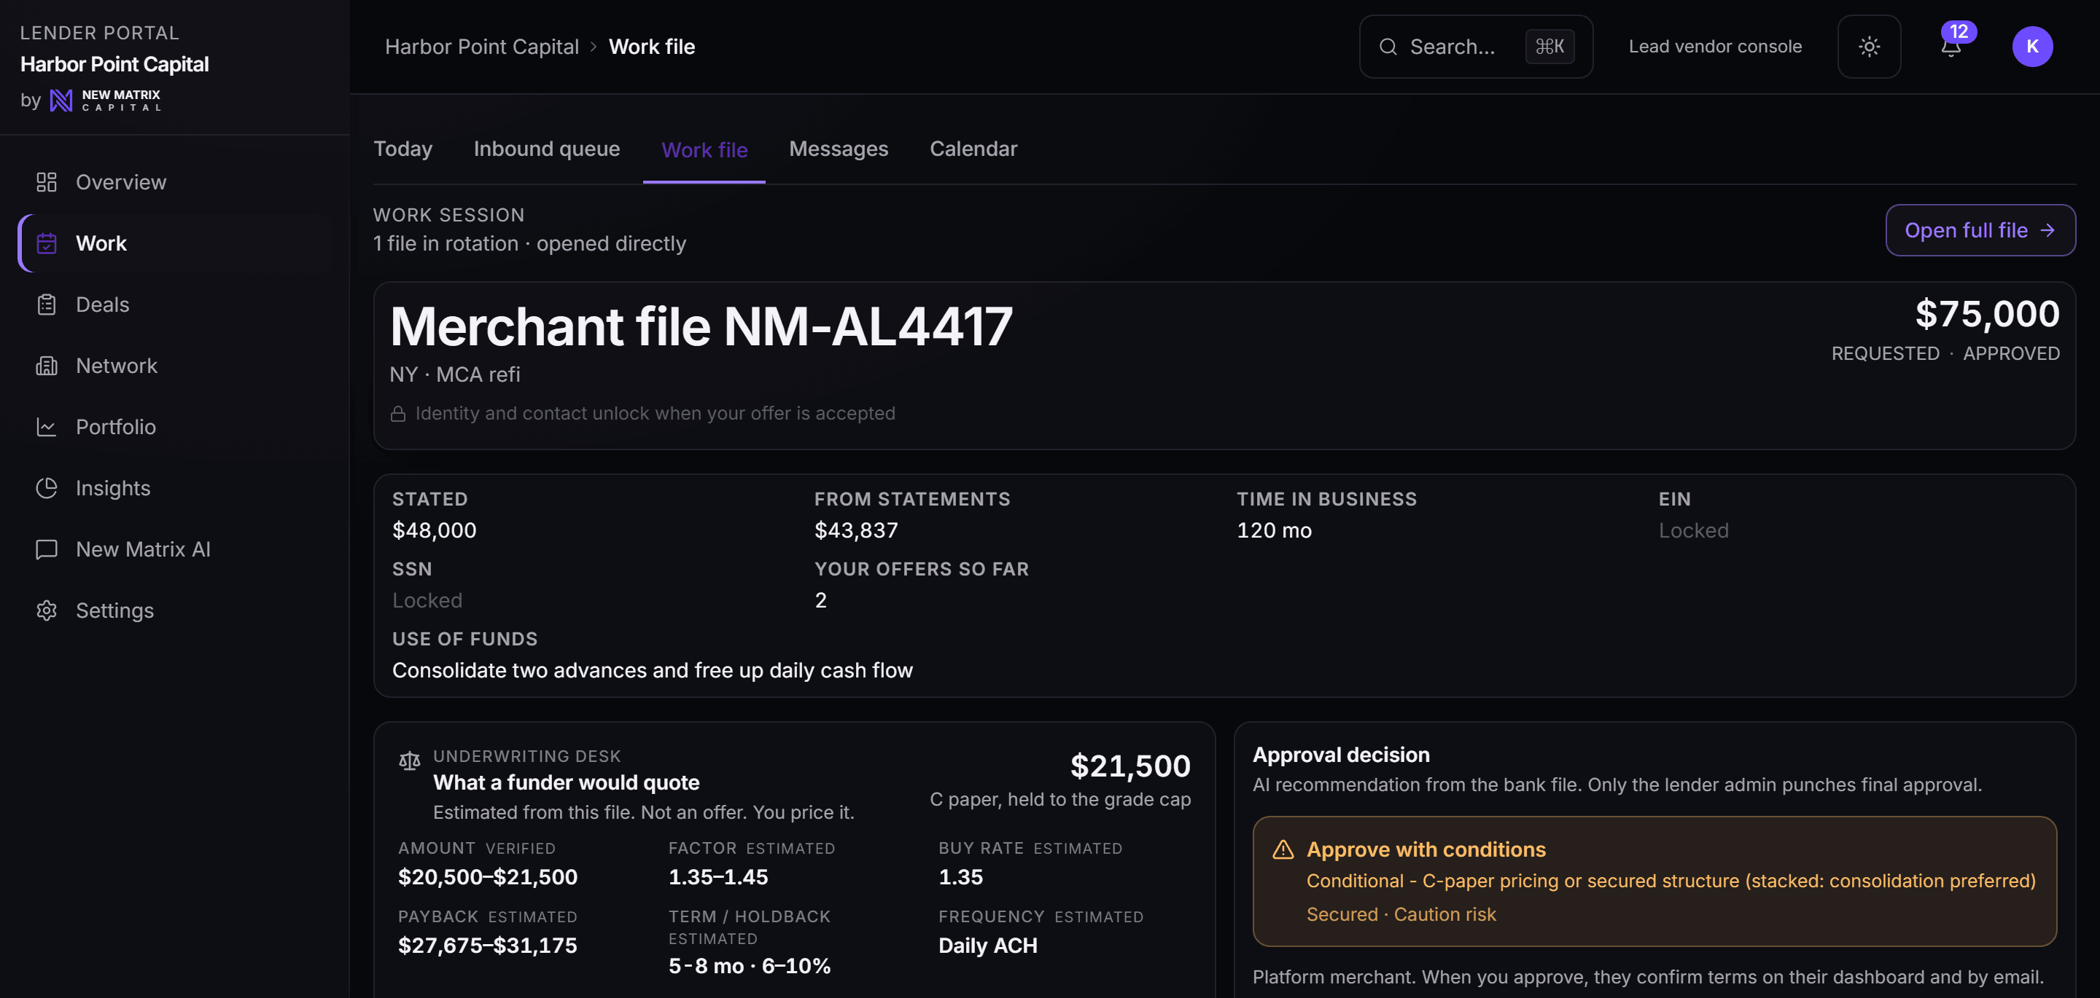Open the Portfolio chart icon
Image resolution: width=2100 pixels, height=998 pixels.
coord(47,426)
